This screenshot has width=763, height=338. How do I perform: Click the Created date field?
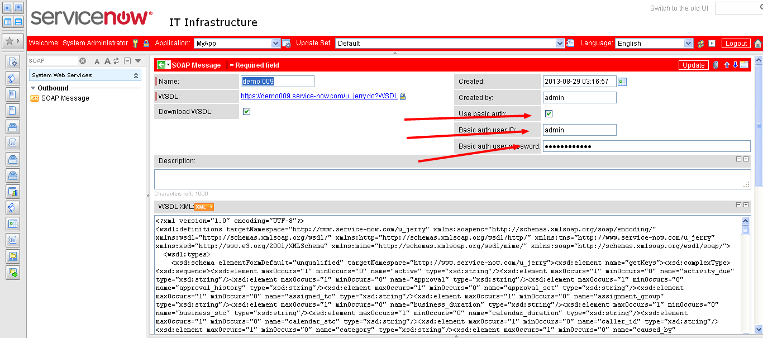click(580, 82)
